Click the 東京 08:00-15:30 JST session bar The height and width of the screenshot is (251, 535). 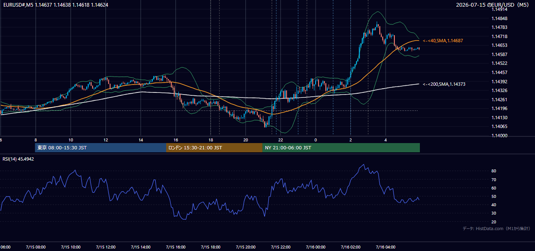coord(100,148)
